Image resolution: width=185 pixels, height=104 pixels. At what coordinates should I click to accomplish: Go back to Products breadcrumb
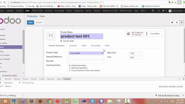click(32, 16)
